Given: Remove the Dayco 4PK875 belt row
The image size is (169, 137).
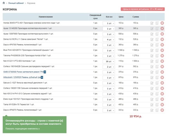Looking at the screenshot, I should (x=162, y=110).
